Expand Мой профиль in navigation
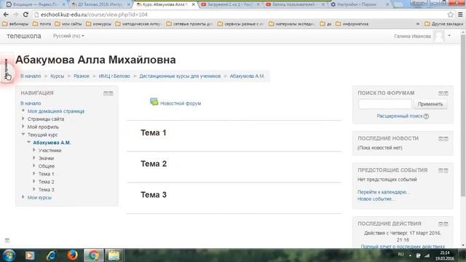Viewport: 466px width, 262px height. [23, 127]
